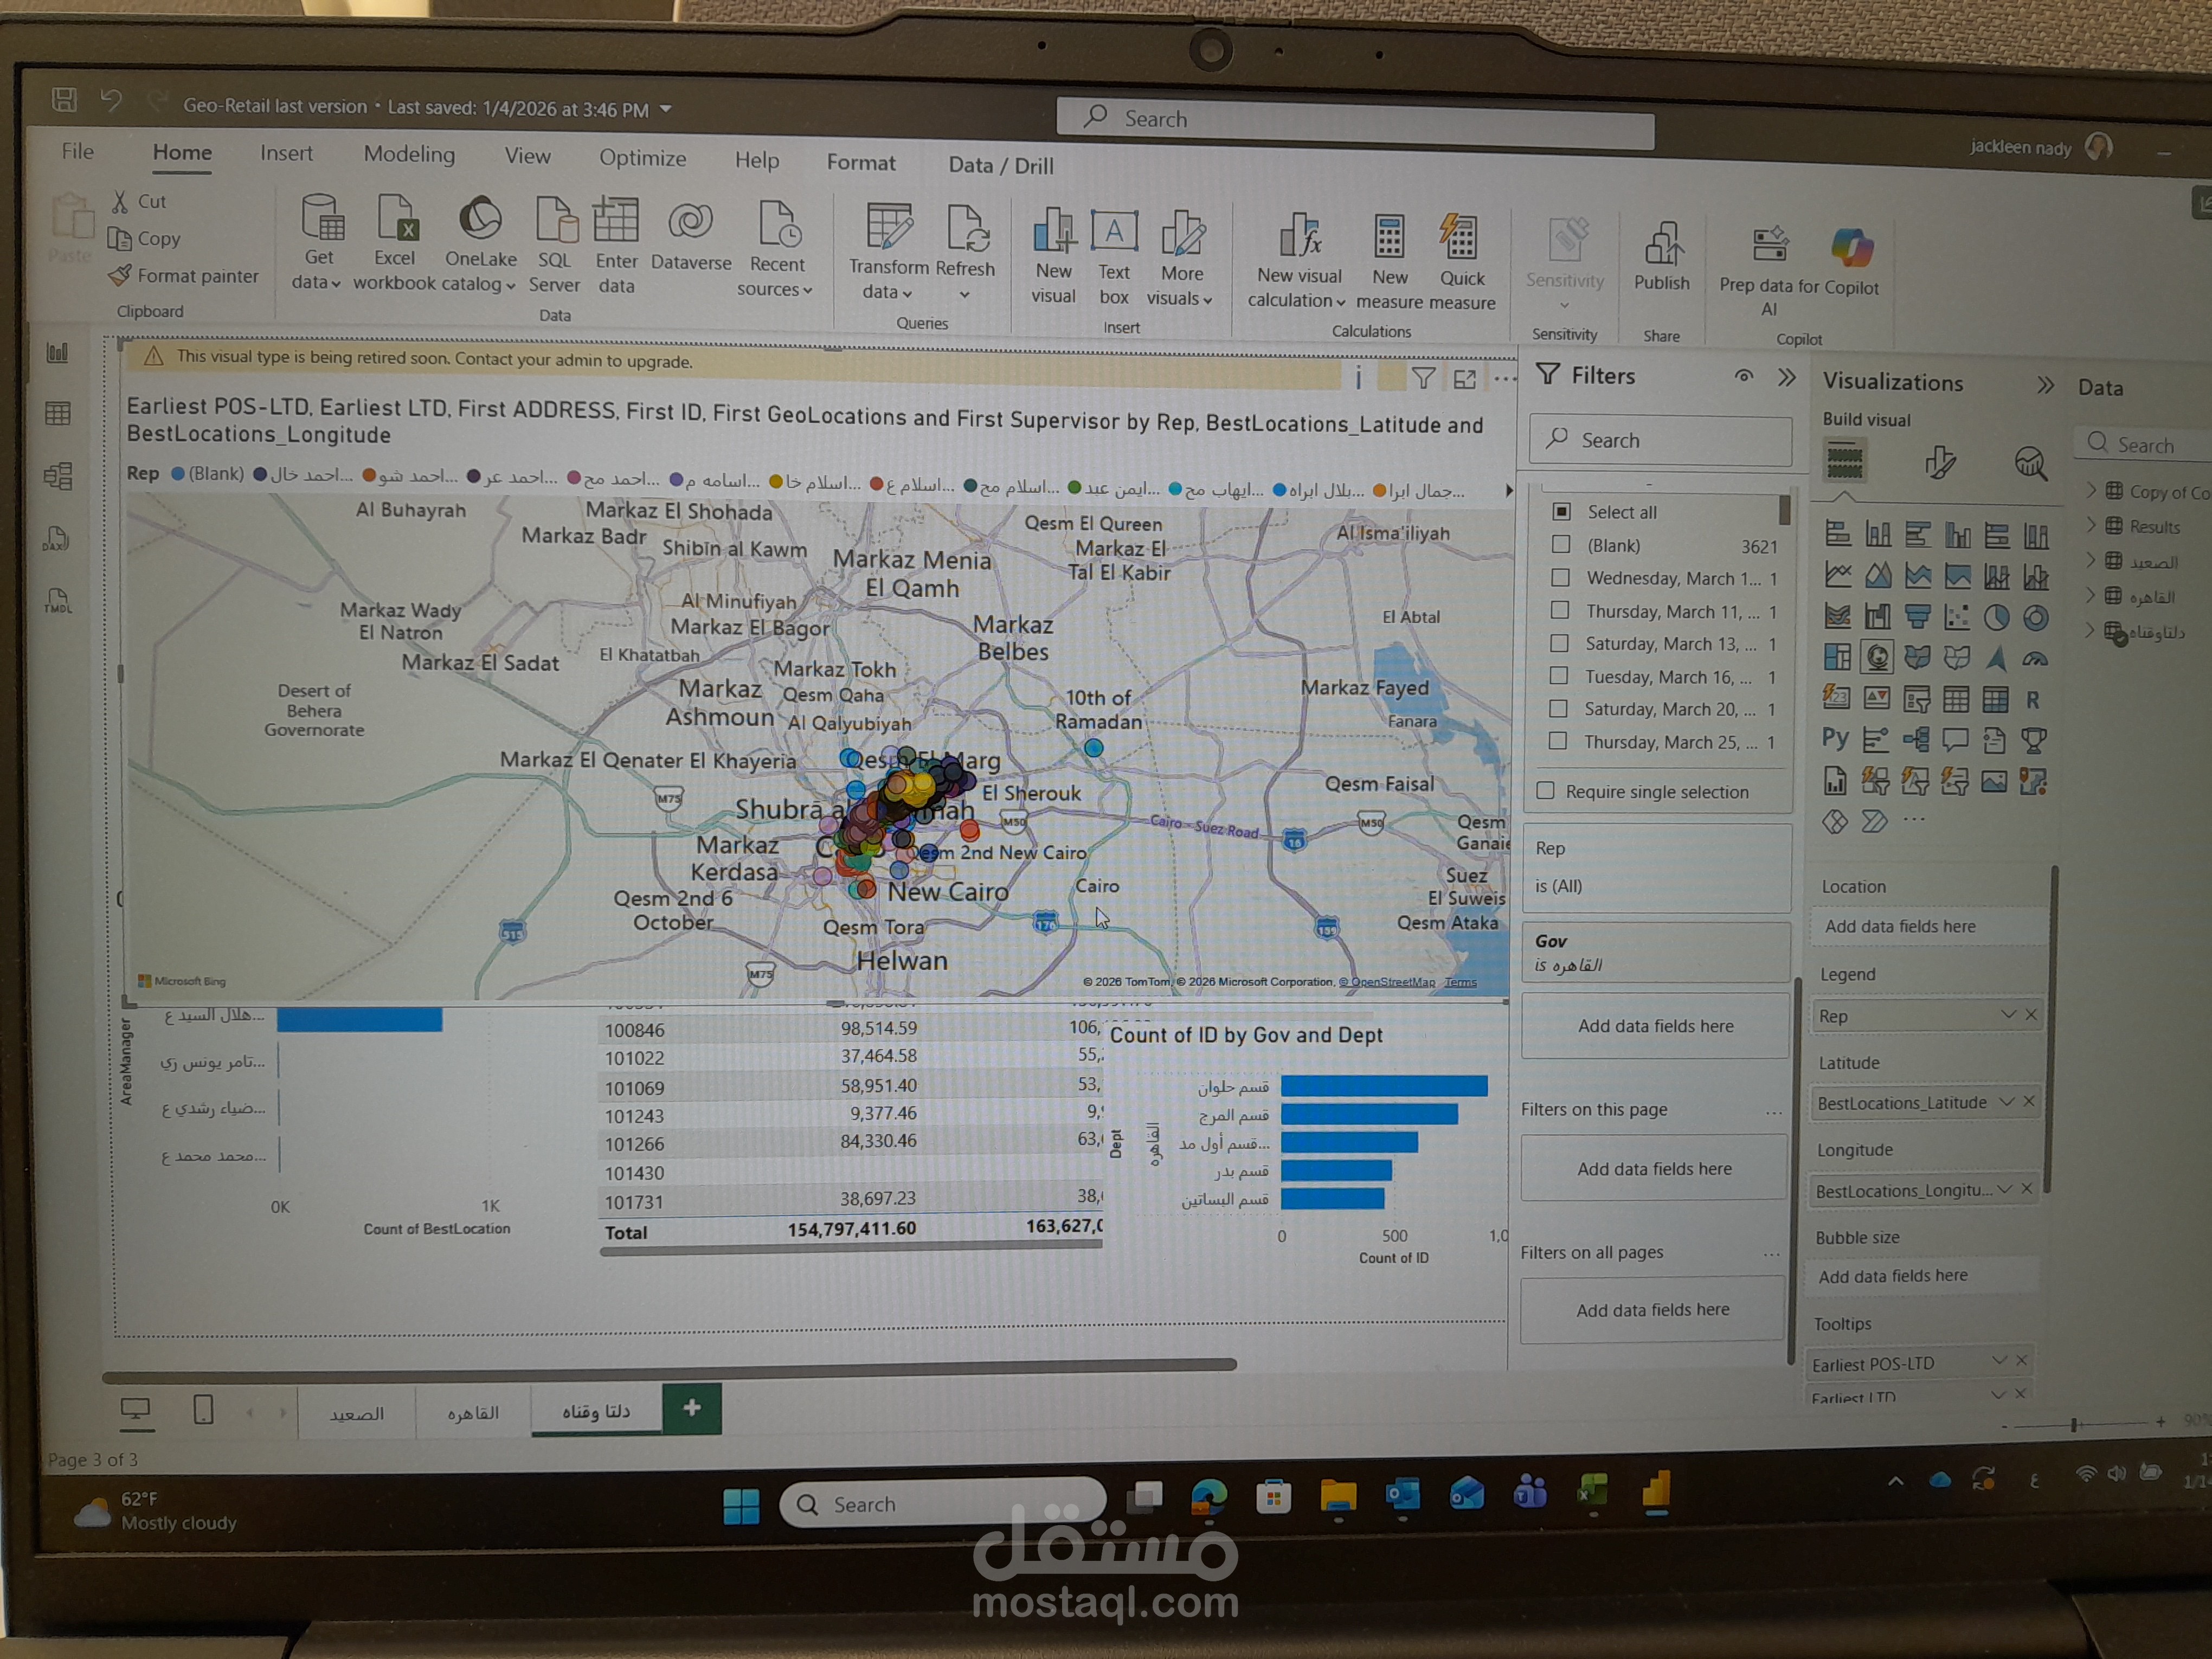Check the Wednesday, March 1... checkbox

1560,577
